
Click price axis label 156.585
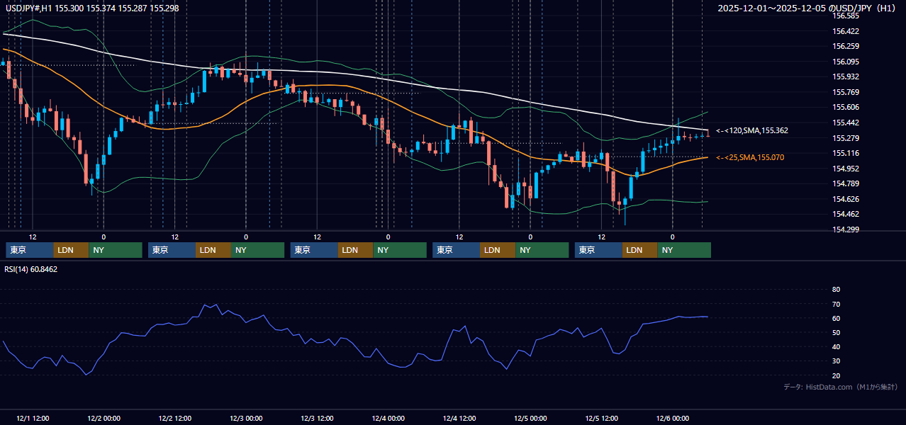click(846, 16)
